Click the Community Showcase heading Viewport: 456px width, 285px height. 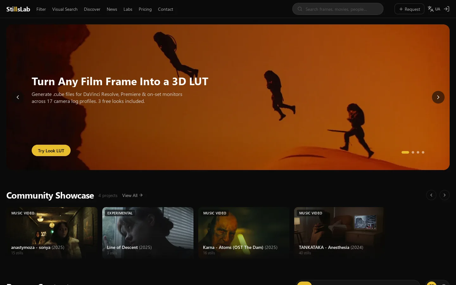(50, 195)
